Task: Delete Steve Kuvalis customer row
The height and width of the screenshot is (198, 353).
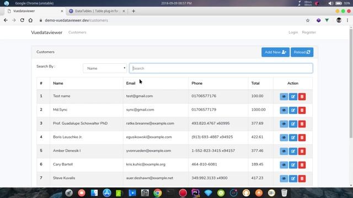Action: coord(302,179)
